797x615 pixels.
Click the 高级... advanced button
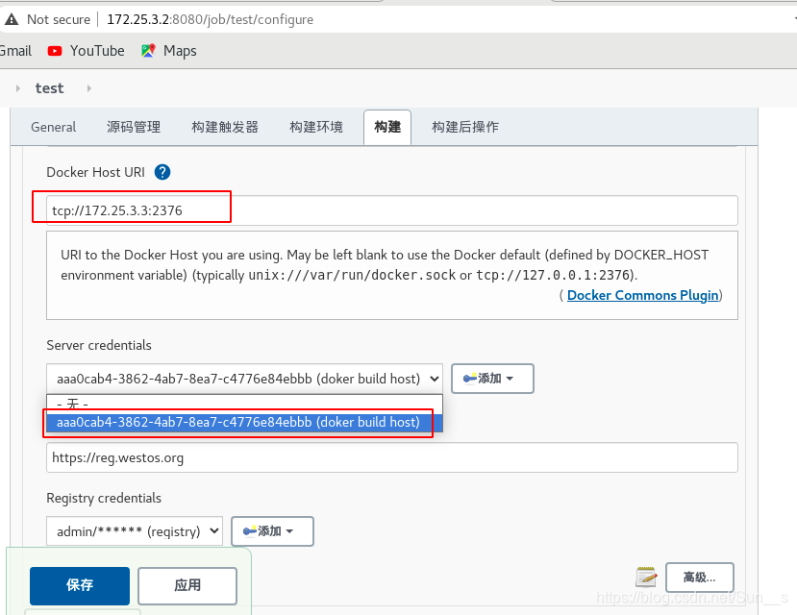[699, 578]
